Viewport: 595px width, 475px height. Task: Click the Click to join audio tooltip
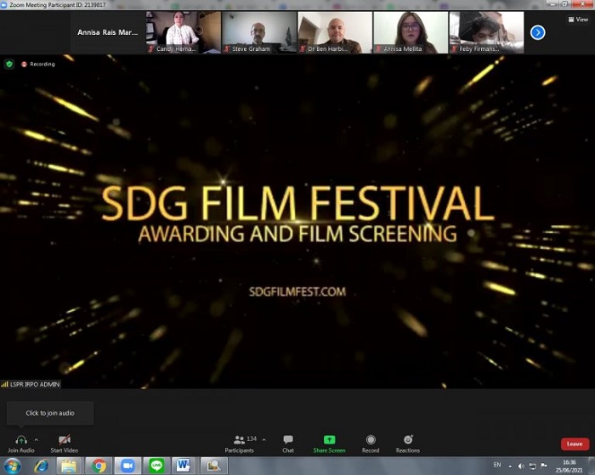pos(49,413)
